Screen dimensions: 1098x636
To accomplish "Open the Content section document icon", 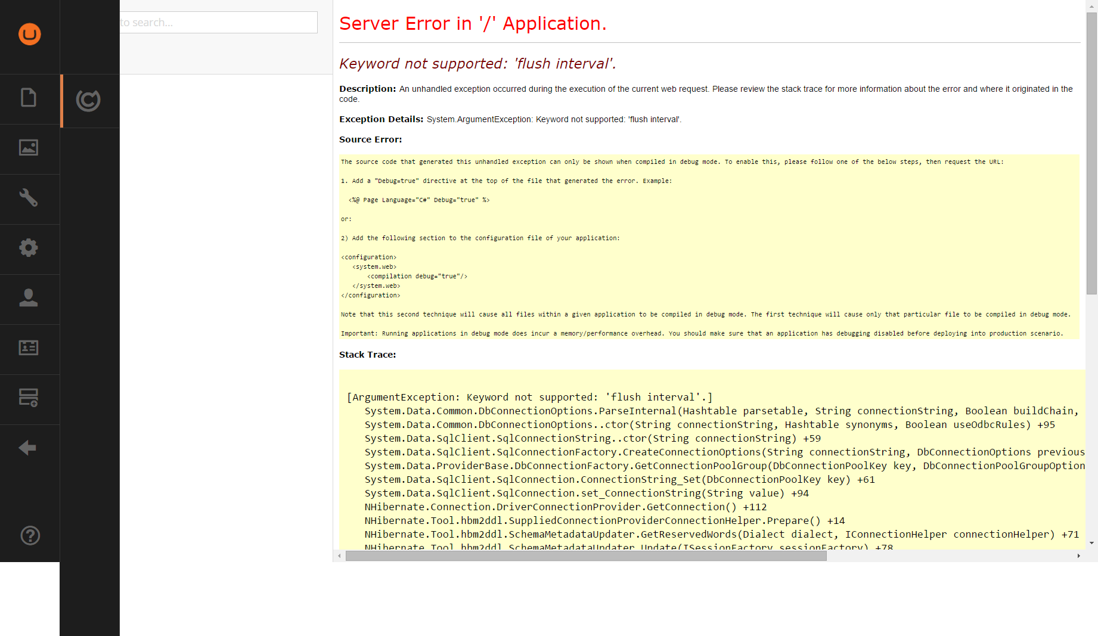I will click(x=29, y=97).
